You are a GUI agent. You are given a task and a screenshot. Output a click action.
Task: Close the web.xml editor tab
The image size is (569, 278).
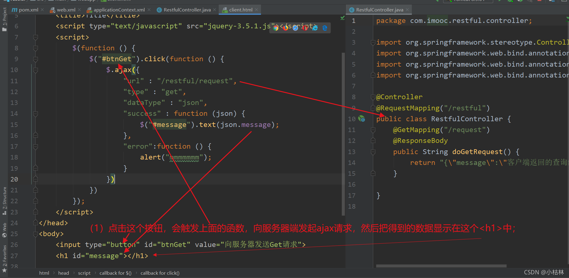79,10
